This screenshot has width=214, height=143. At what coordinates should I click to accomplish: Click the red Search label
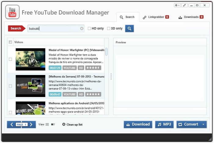pyautogui.click(x=17, y=28)
